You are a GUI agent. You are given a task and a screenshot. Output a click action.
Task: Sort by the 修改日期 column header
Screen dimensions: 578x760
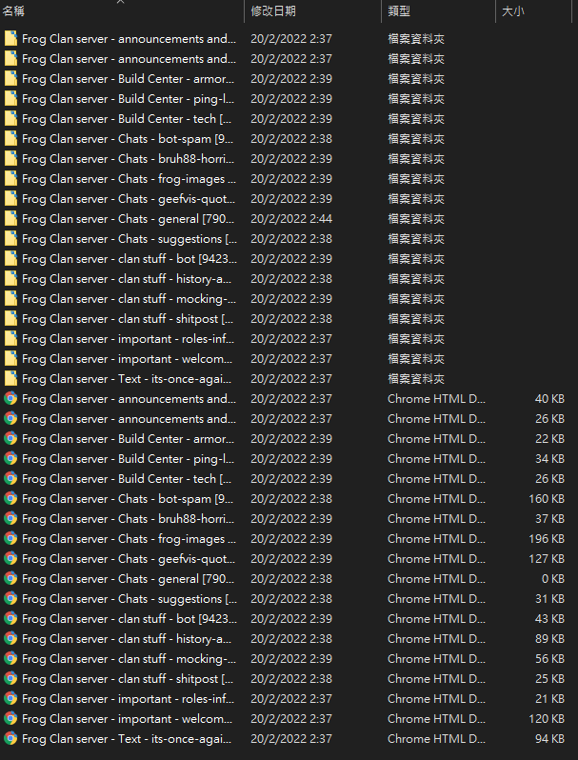(x=273, y=11)
